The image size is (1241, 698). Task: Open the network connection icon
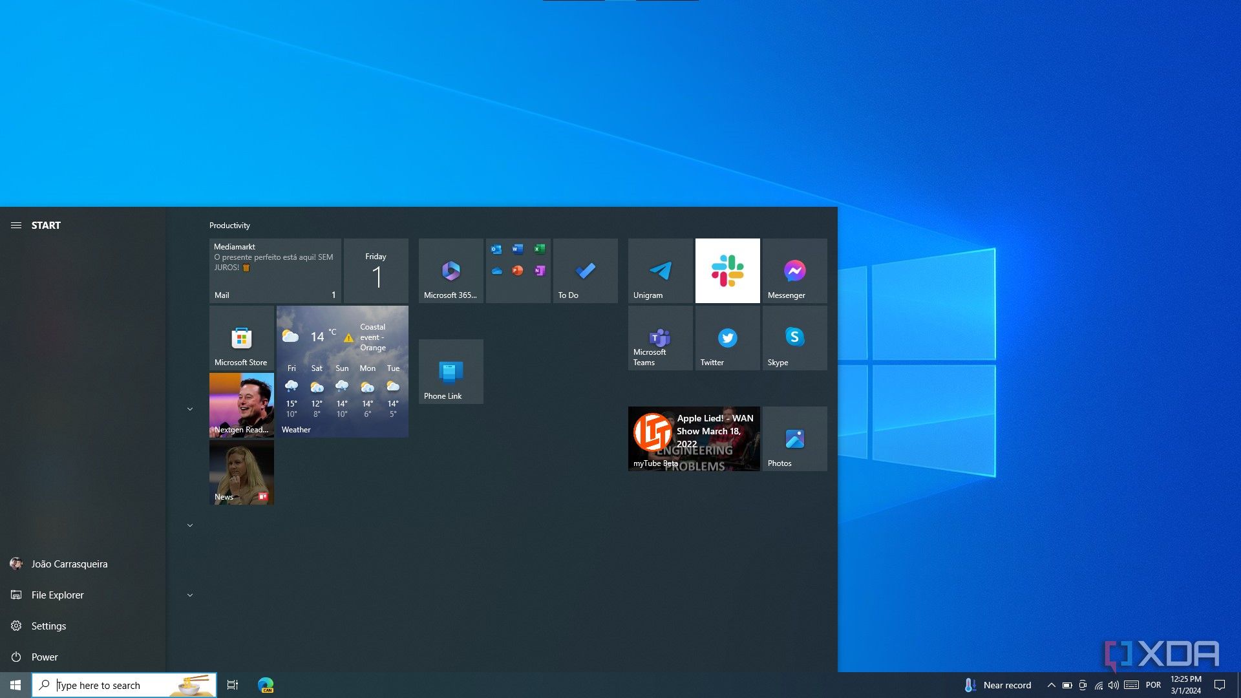click(x=1098, y=685)
